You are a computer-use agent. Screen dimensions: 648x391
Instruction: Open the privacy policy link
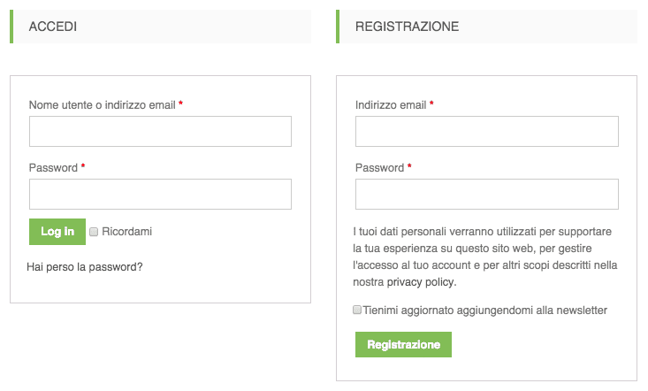click(421, 282)
